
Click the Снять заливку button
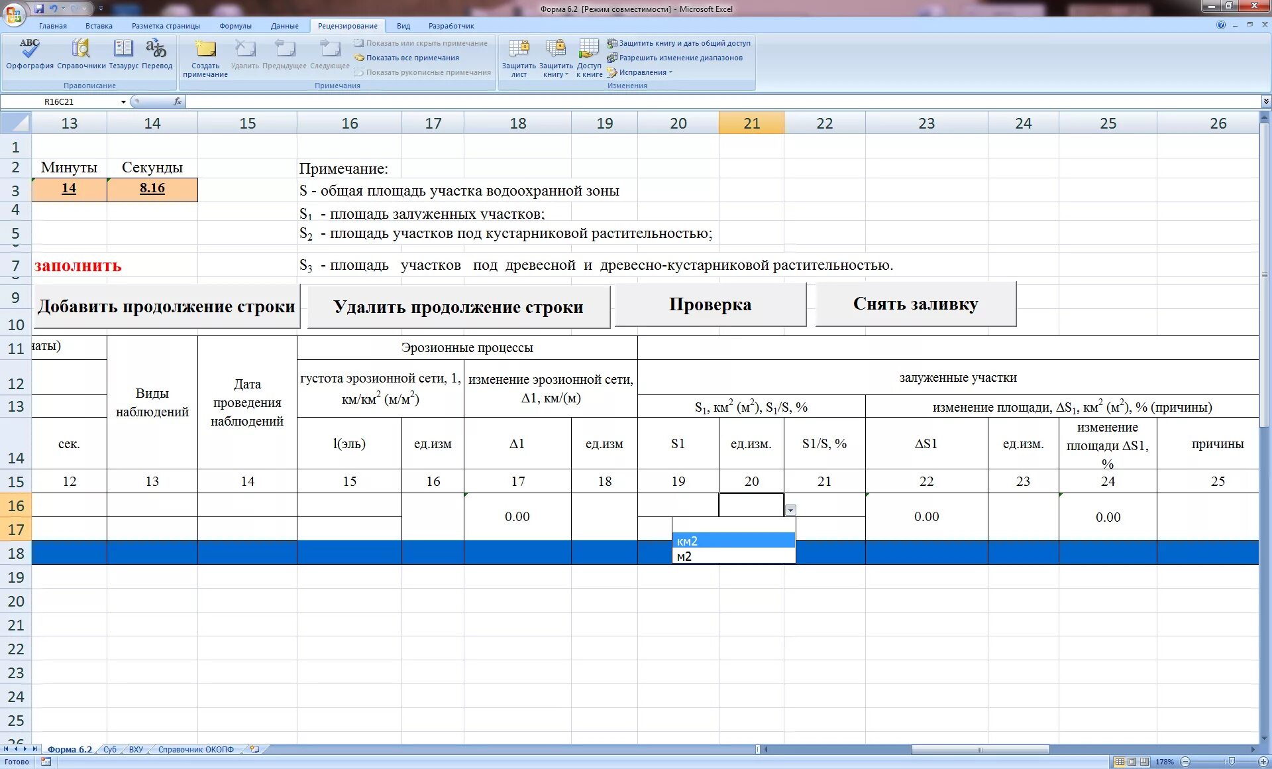tap(916, 304)
